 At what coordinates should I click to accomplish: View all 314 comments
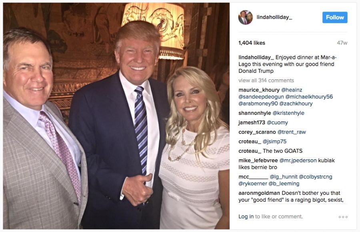266,80
